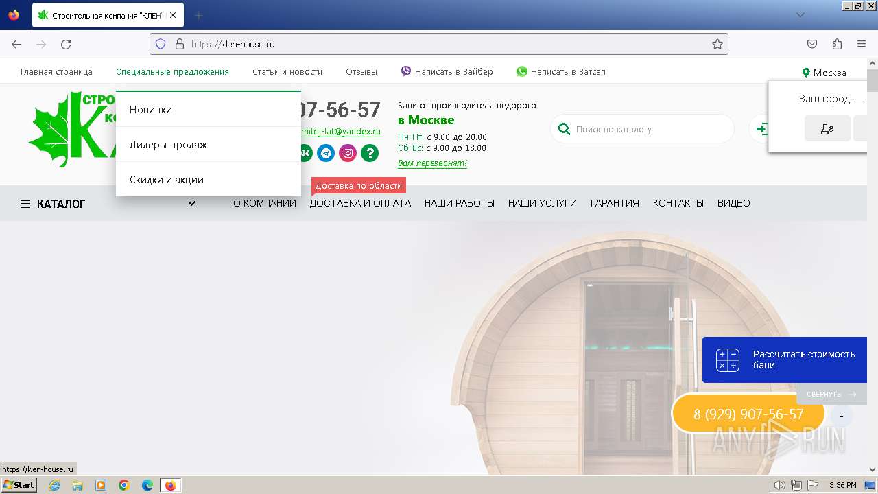Click the Рассчитать стоимость бани calculator button
The height and width of the screenshot is (494, 878).
pos(785,360)
